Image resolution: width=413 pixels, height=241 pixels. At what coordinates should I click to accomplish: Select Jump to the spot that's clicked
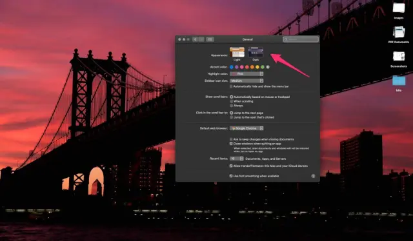pyautogui.click(x=231, y=117)
